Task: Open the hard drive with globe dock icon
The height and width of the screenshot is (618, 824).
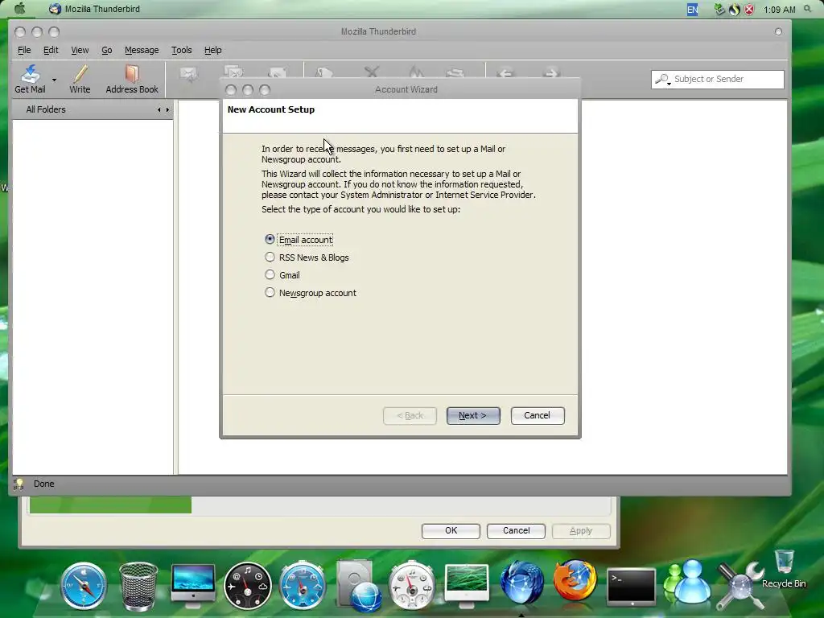Action: click(x=360, y=587)
